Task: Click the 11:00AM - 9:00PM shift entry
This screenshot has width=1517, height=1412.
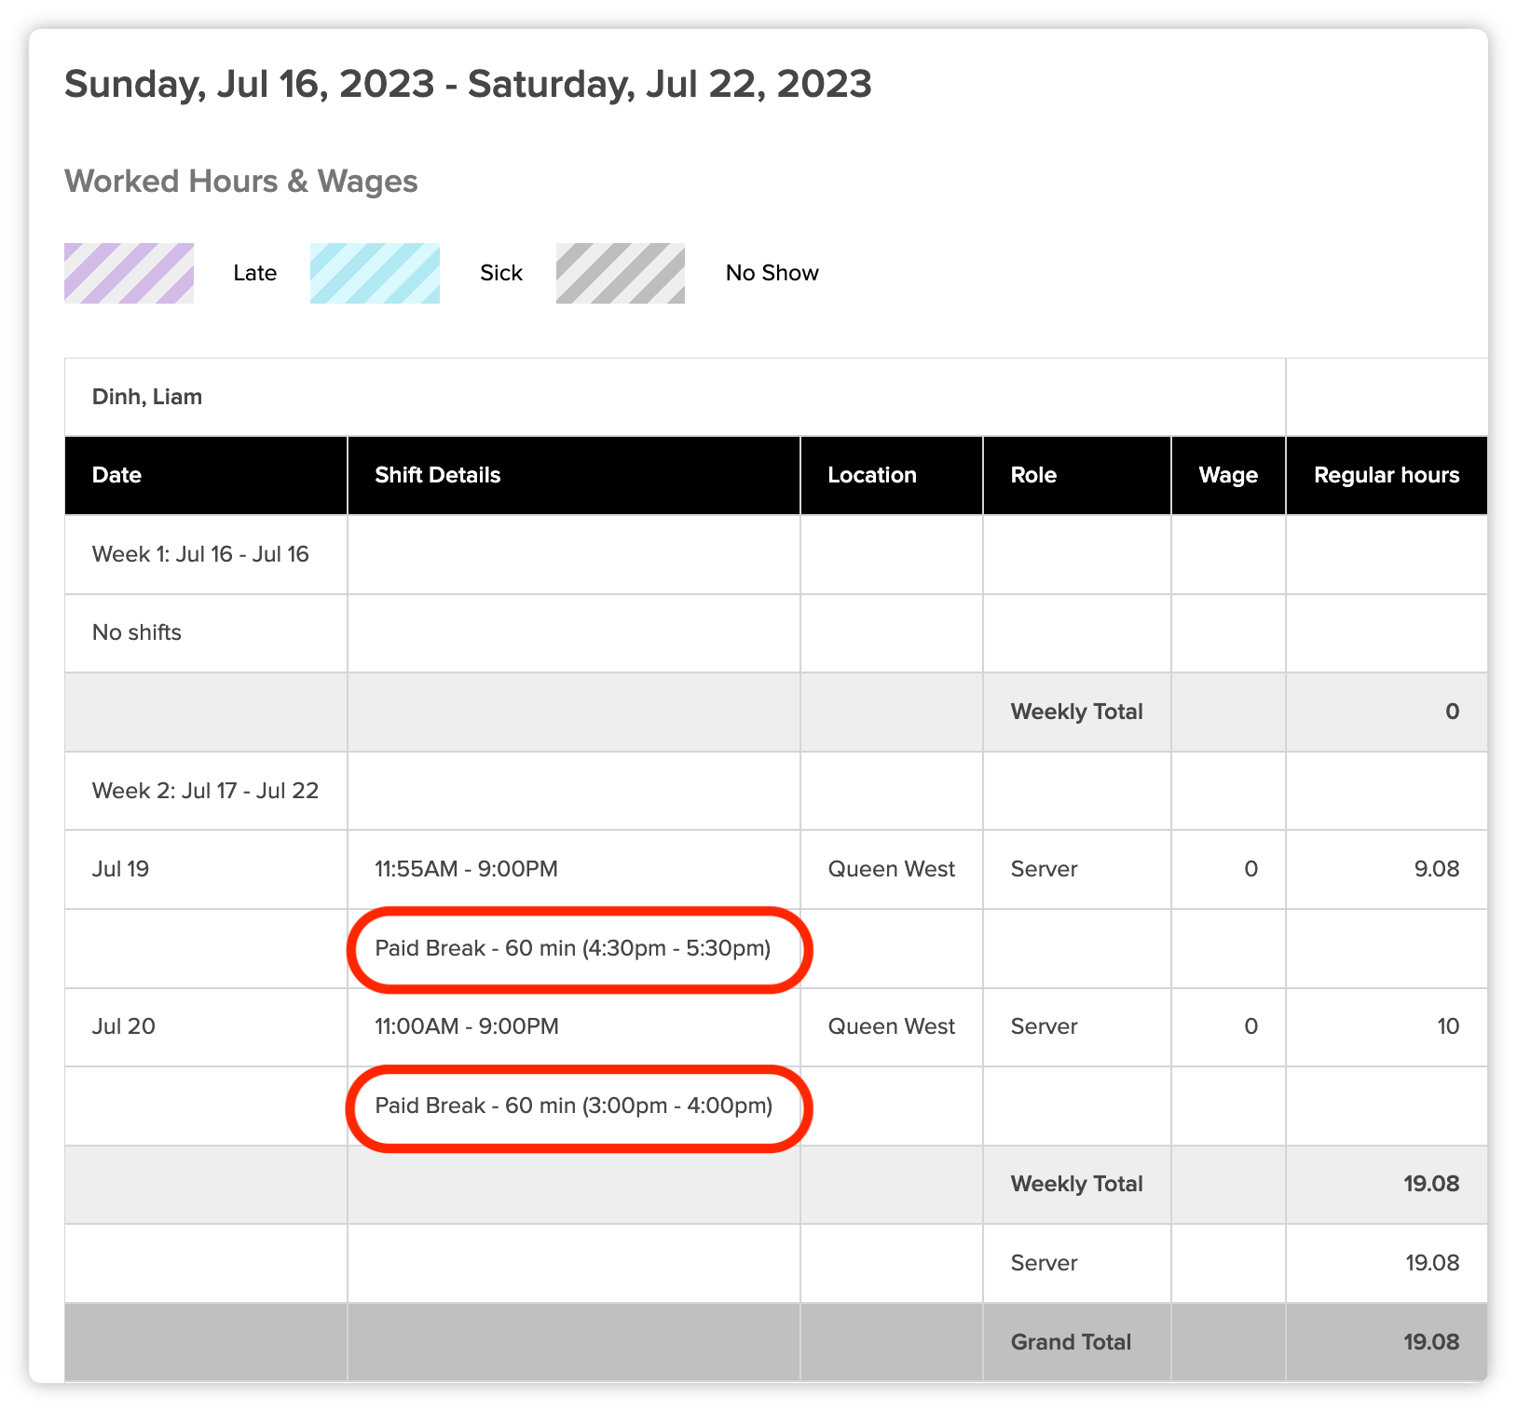Action: click(467, 1026)
